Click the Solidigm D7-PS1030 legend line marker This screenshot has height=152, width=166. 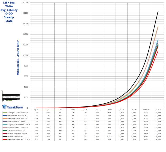pos(5,113)
